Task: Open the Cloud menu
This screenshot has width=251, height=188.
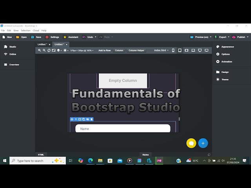Action: (x=36, y=31)
